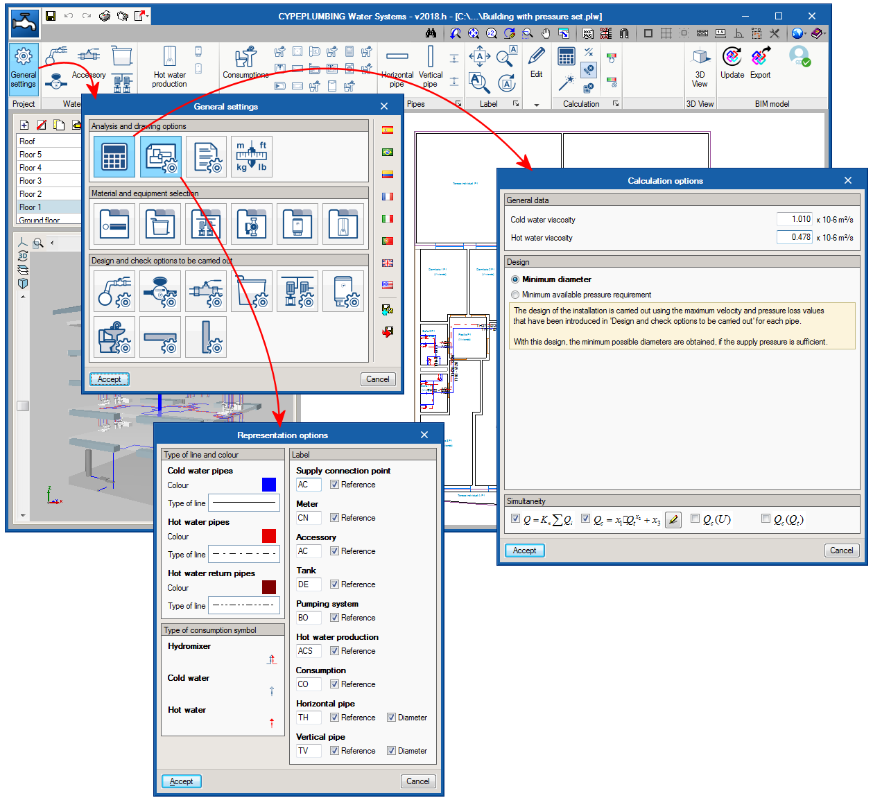Click the edit formula pencil in Simultaneity

(x=673, y=520)
